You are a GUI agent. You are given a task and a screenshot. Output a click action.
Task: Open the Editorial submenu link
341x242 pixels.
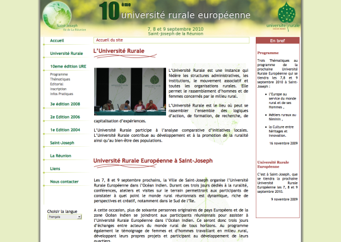click(57, 84)
